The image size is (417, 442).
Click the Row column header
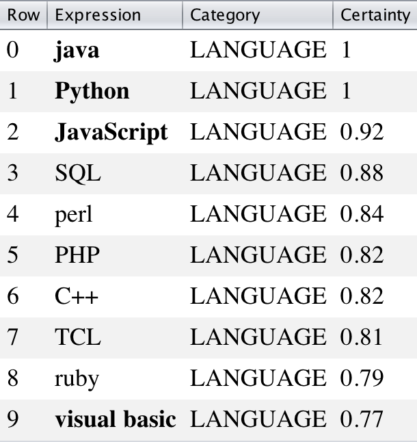click(23, 15)
